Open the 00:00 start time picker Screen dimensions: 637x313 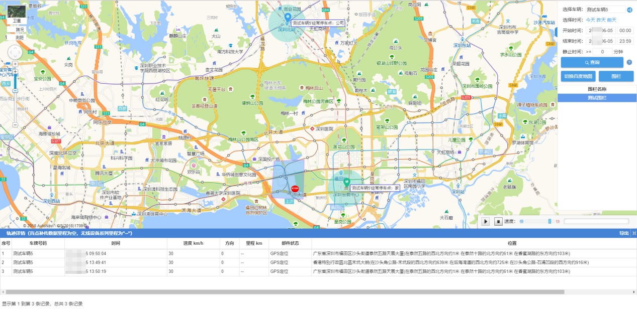[x=626, y=30]
